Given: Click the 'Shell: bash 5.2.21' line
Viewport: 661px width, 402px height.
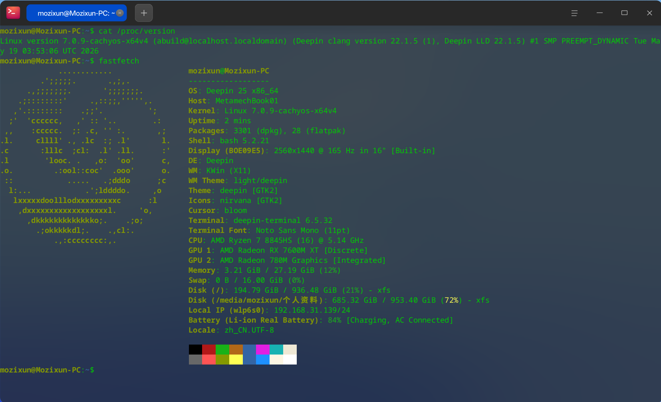Looking at the screenshot, I should pos(229,141).
